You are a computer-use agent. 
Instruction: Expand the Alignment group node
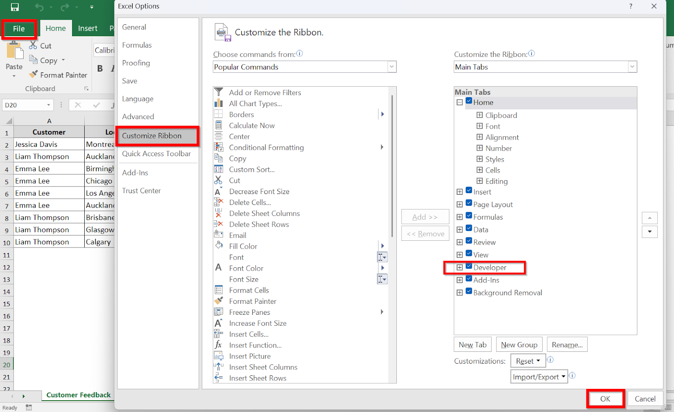479,137
